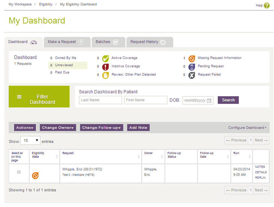The height and width of the screenshot is (207, 274).
Task: Click the Inactive Coverage red exclamation icon
Action: pyautogui.click(x=105, y=67)
